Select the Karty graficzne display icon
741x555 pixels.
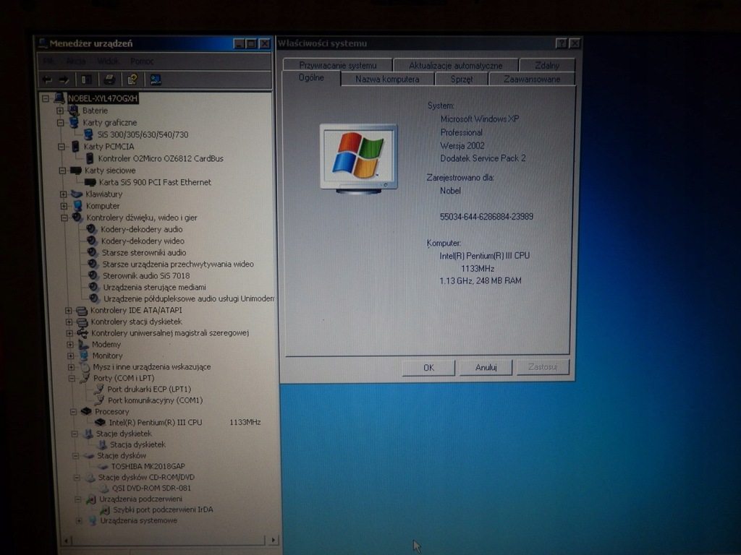pos(75,122)
